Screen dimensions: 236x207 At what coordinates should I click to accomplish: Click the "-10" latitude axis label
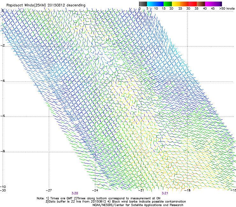(x=3, y=187)
